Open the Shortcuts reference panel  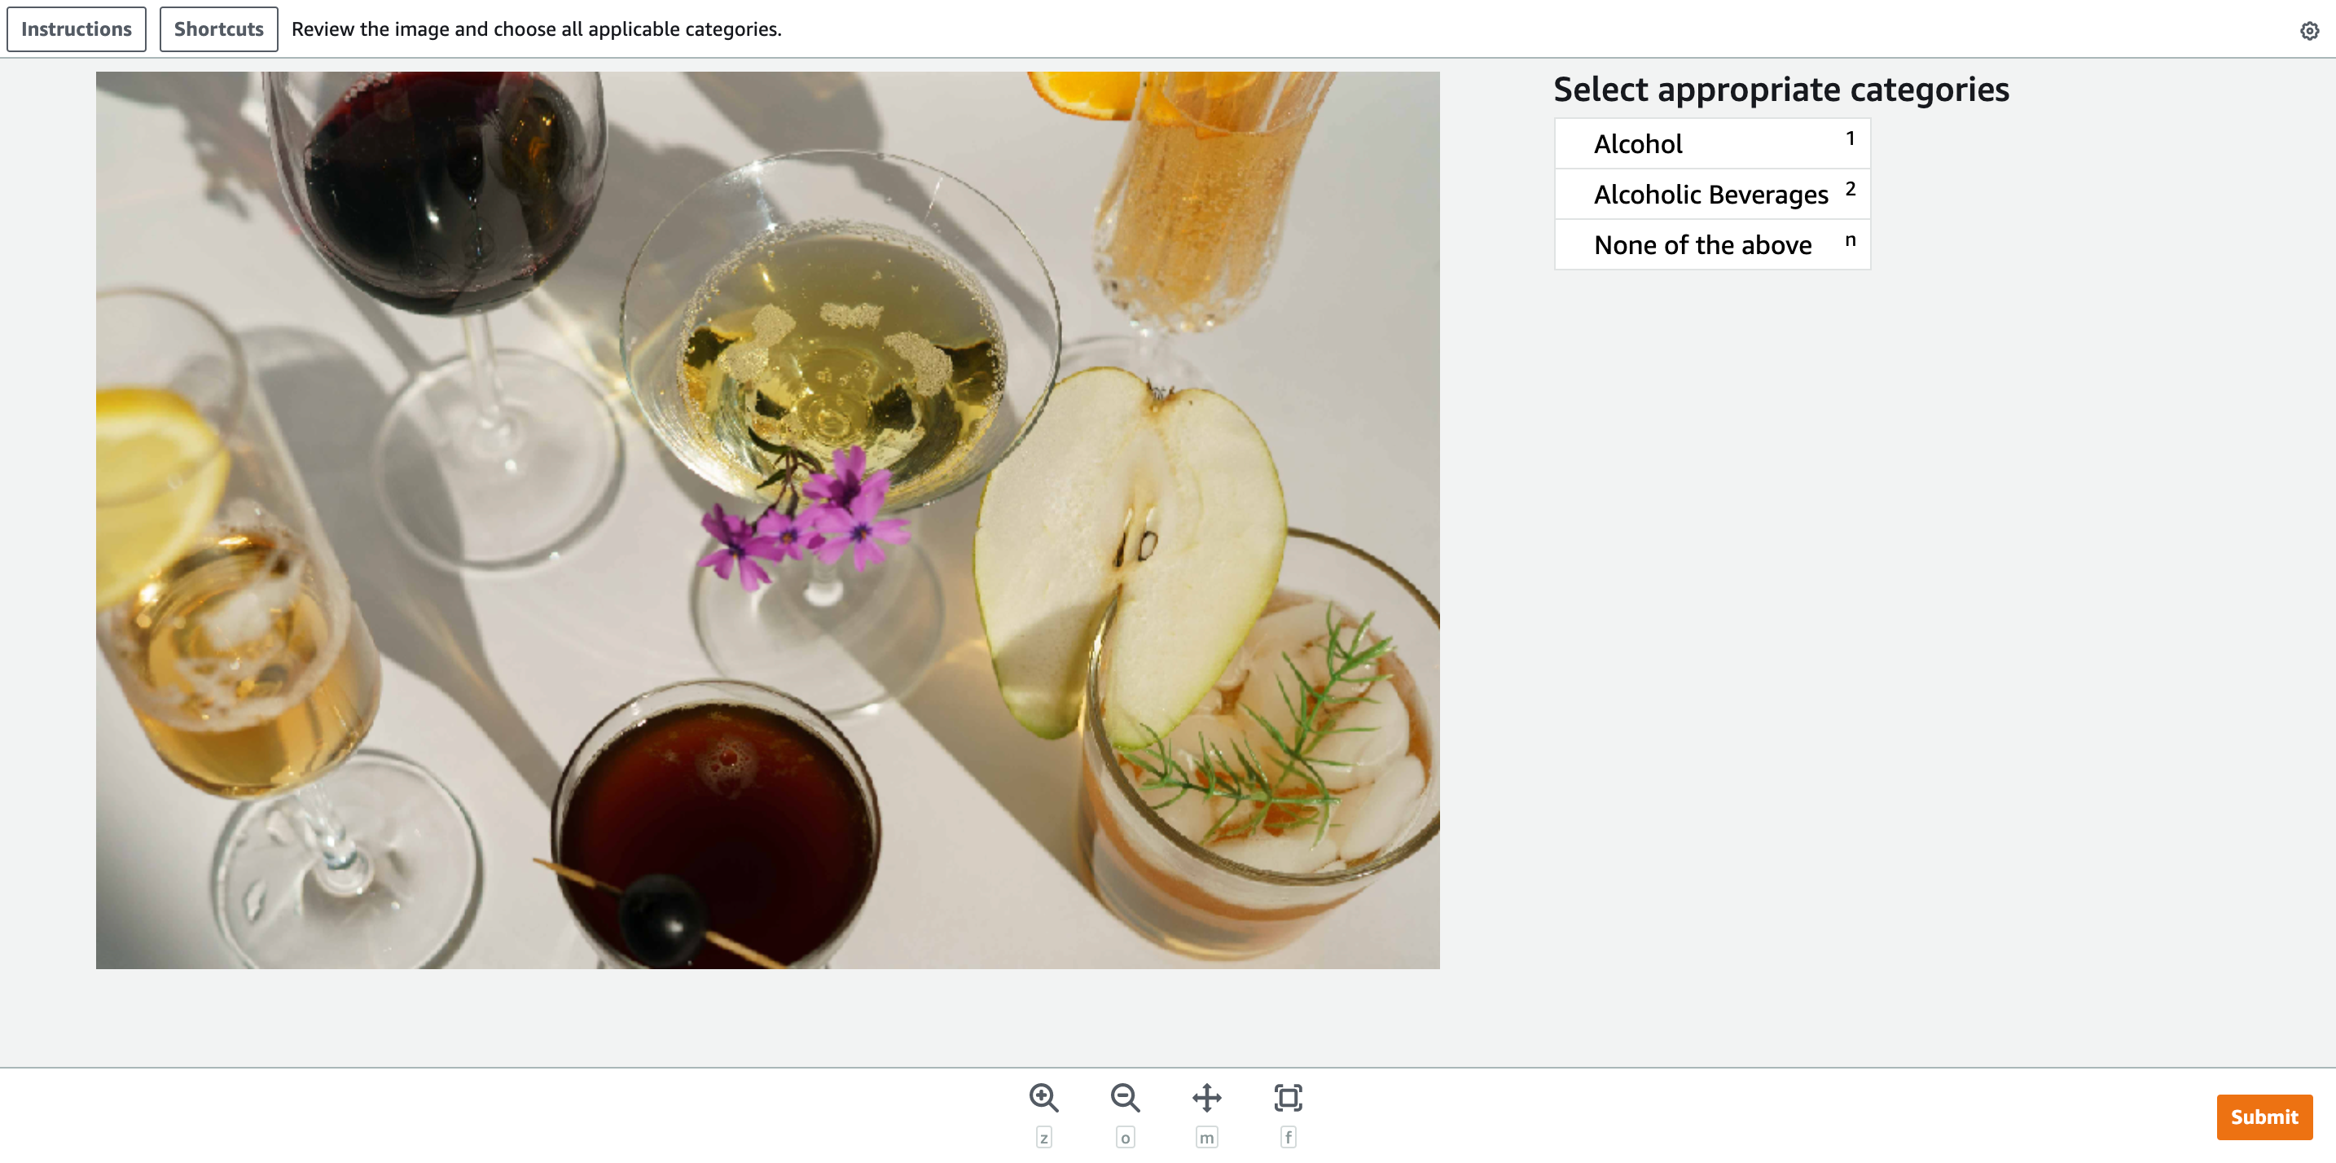pyautogui.click(x=217, y=27)
